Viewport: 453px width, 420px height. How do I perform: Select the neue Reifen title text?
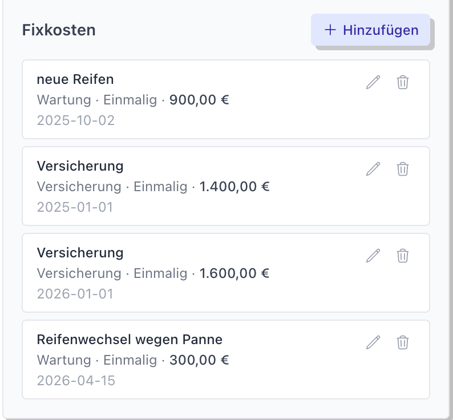coord(75,79)
